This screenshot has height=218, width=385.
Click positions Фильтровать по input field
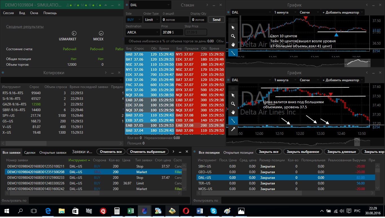point(302,201)
